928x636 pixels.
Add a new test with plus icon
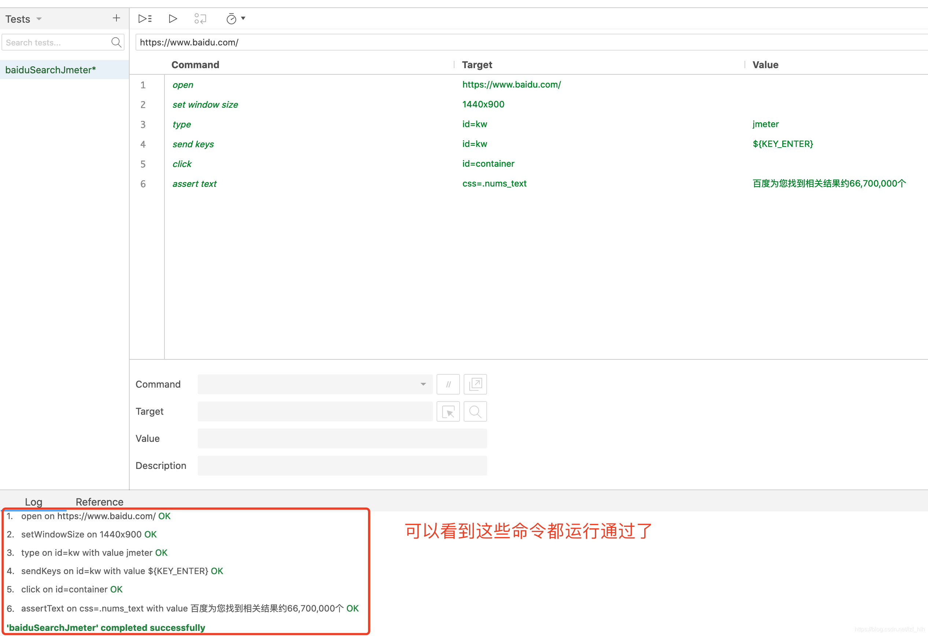[116, 18]
